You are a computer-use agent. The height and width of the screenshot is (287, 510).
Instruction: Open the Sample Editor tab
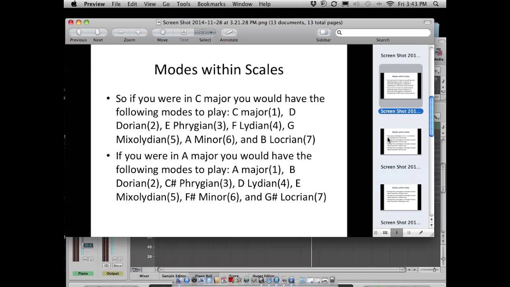174,276
